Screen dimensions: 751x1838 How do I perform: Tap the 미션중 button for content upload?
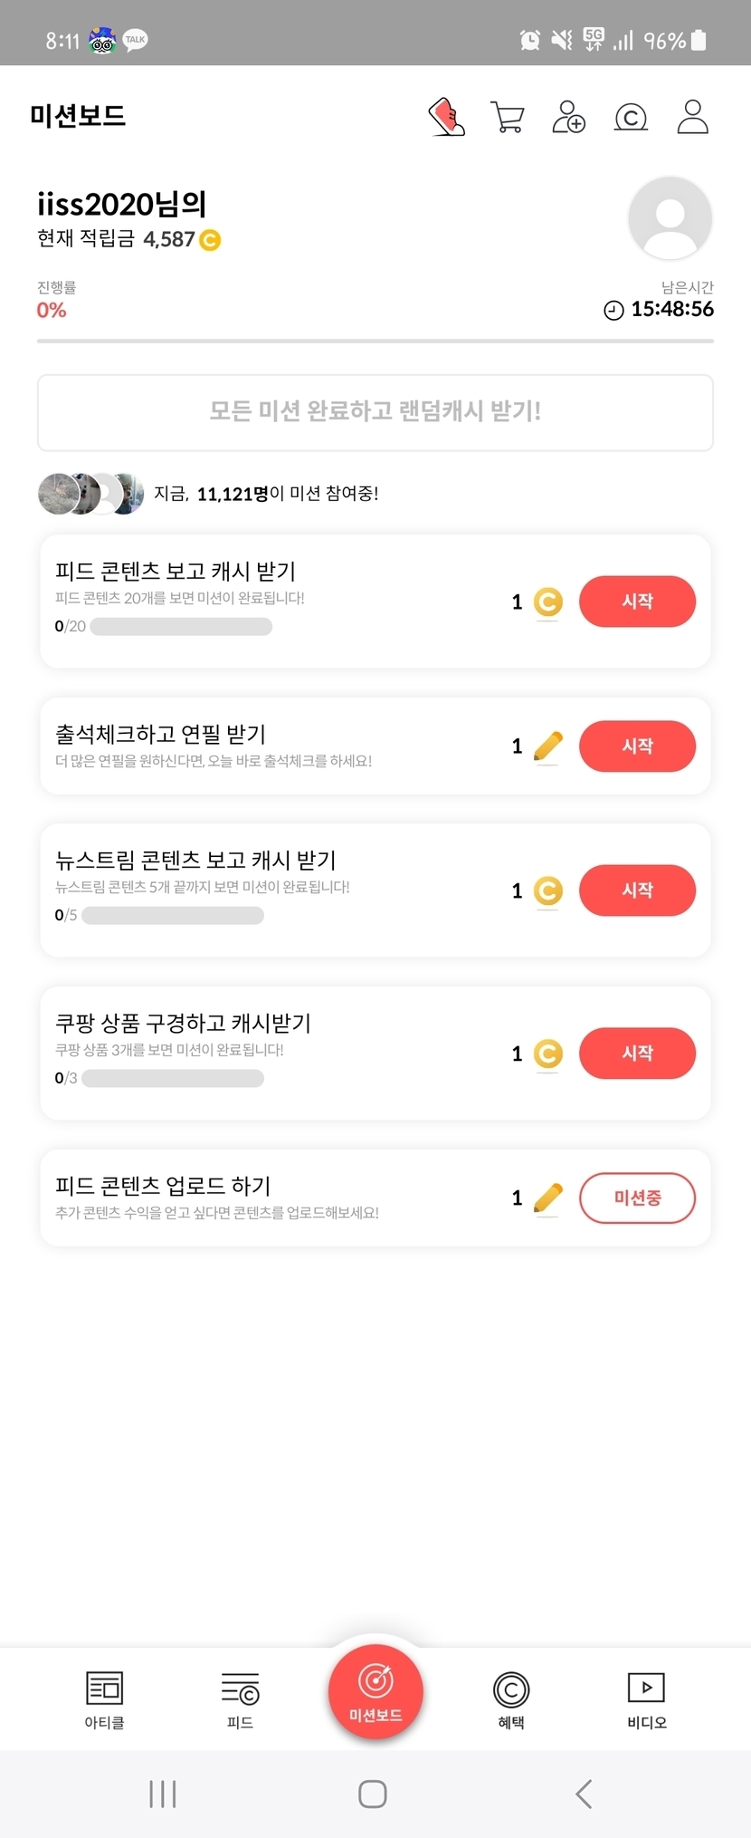coord(637,1198)
